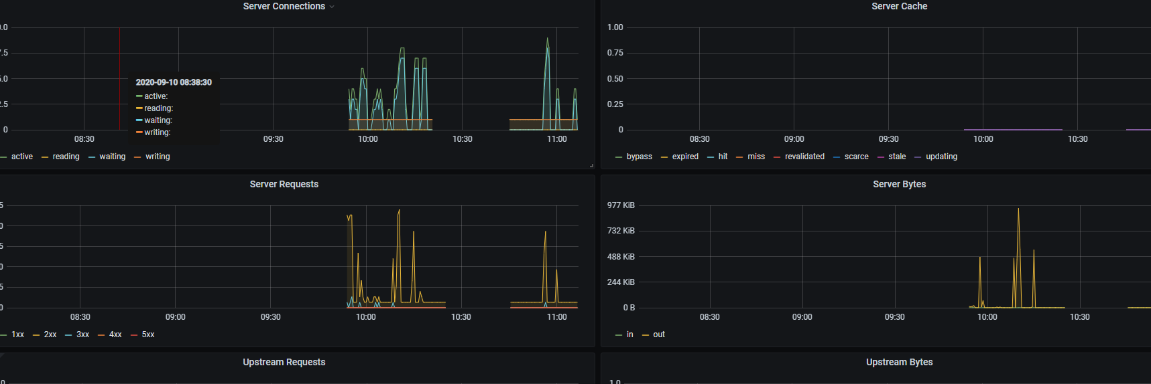Click the color line icon for 'in' legend
This screenshot has height=384, width=1151.
619,335
